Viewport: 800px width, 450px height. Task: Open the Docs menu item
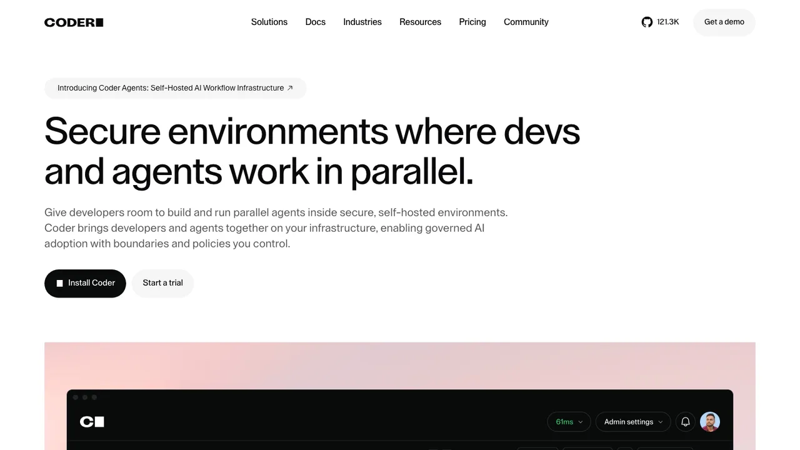316,22
